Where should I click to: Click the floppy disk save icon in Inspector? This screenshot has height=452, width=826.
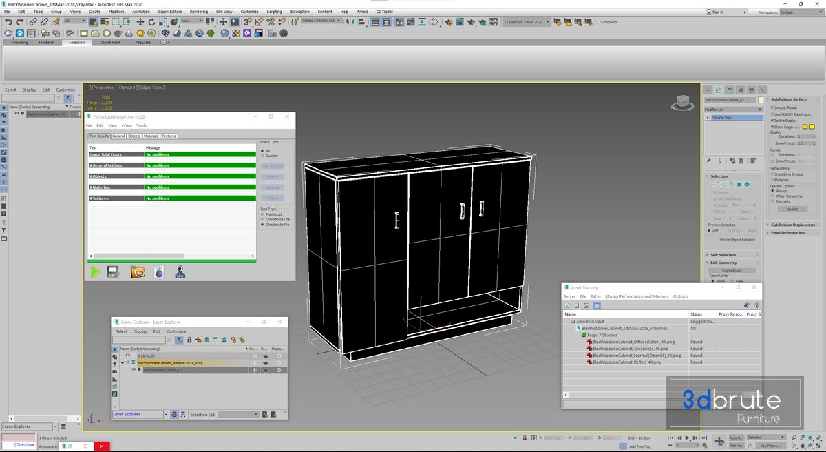(x=113, y=272)
